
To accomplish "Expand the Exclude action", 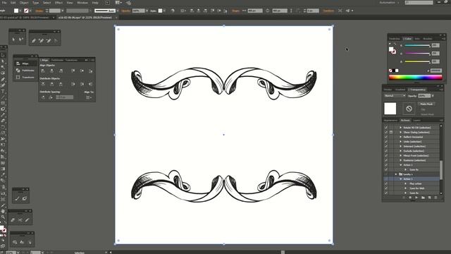I will click(x=401, y=151).
